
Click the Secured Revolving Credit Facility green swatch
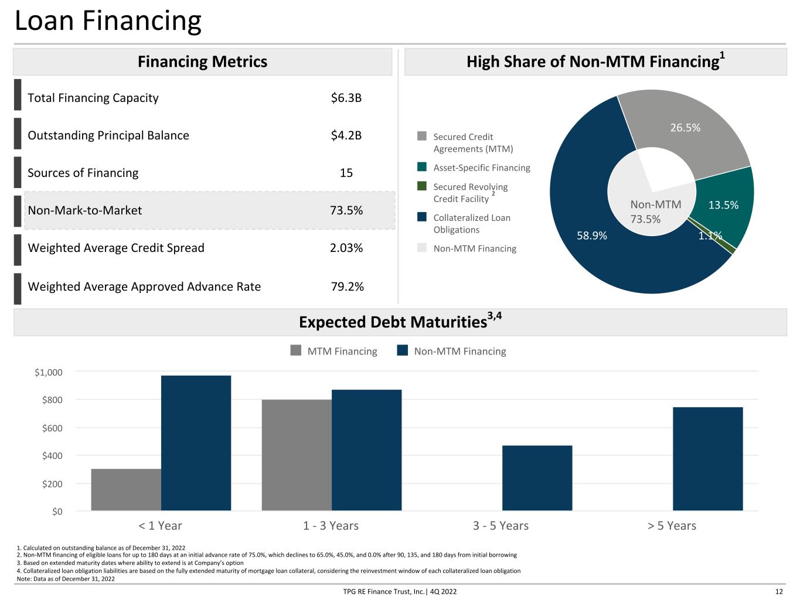422,186
